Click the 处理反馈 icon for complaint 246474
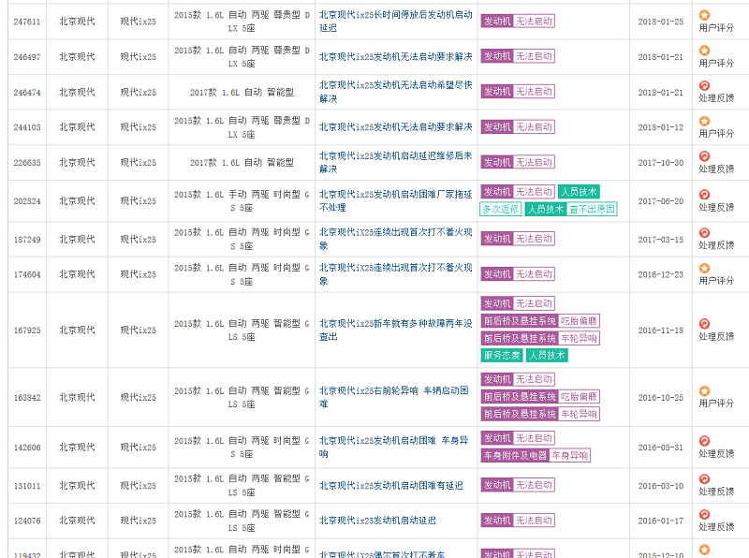 pos(704,86)
